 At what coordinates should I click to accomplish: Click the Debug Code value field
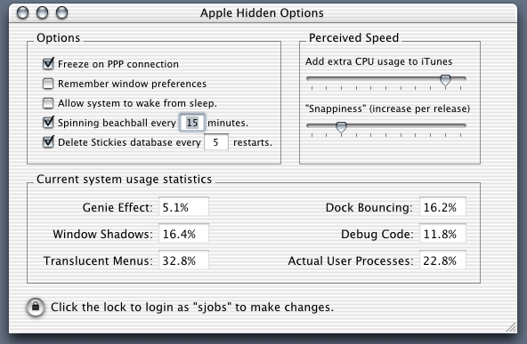click(442, 233)
